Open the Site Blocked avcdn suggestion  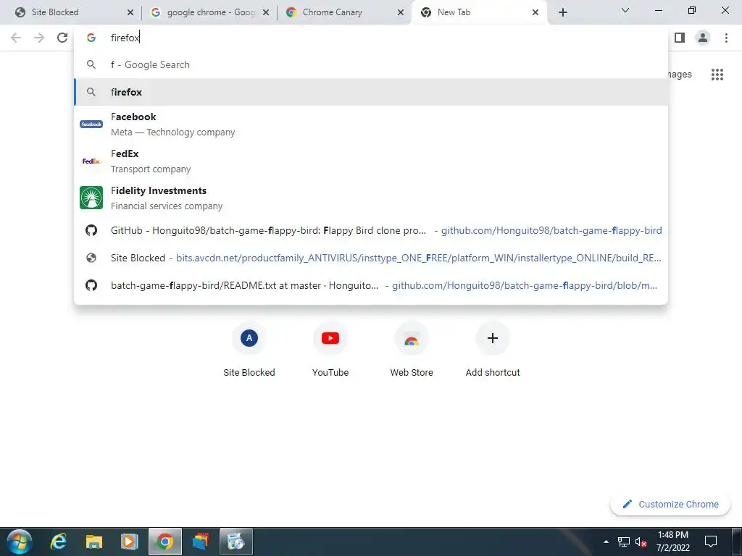point(371,258)
